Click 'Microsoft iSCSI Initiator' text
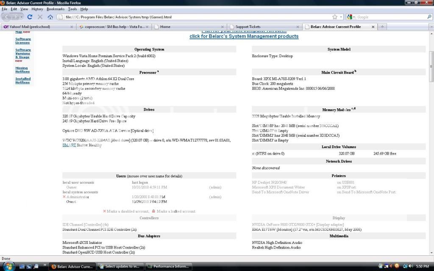Screen dimensions: 434x271 82,243
